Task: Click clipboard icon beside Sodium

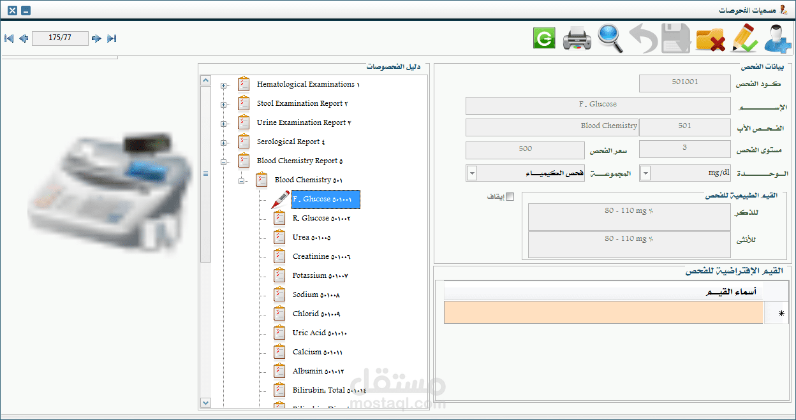Action: pos(279,294)
